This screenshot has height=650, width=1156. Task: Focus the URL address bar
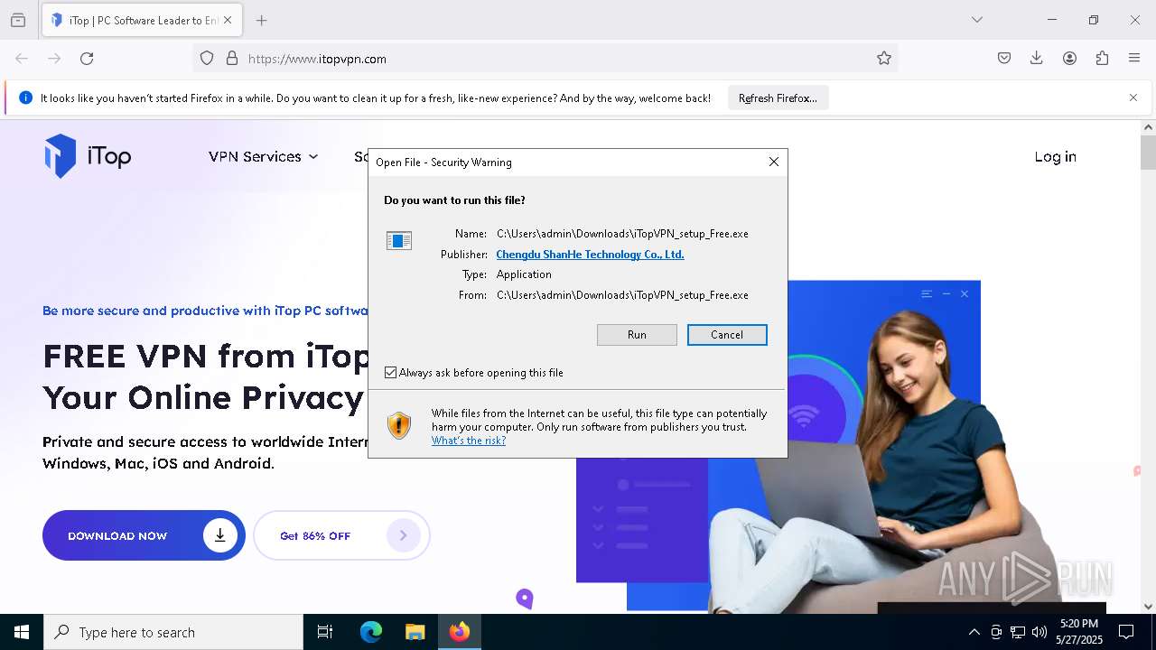(545, 59)
